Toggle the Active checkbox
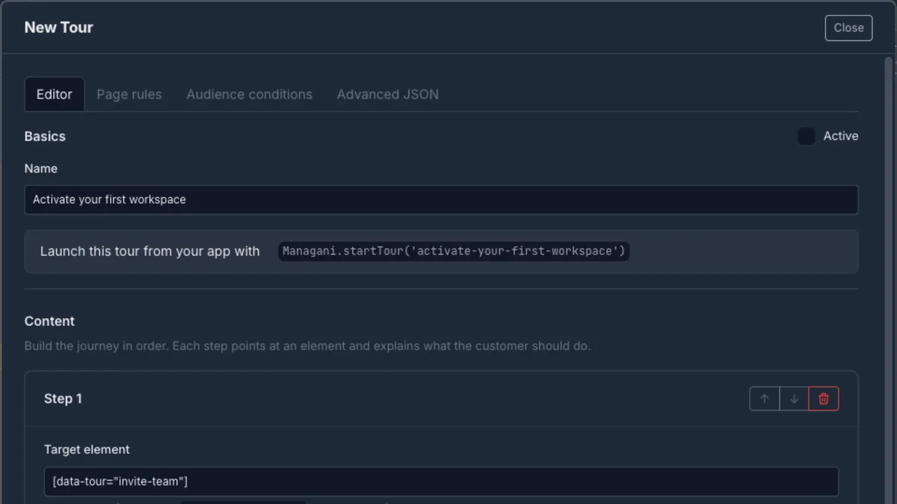Viewport: 897px width, 504px height. coord(806,136)
